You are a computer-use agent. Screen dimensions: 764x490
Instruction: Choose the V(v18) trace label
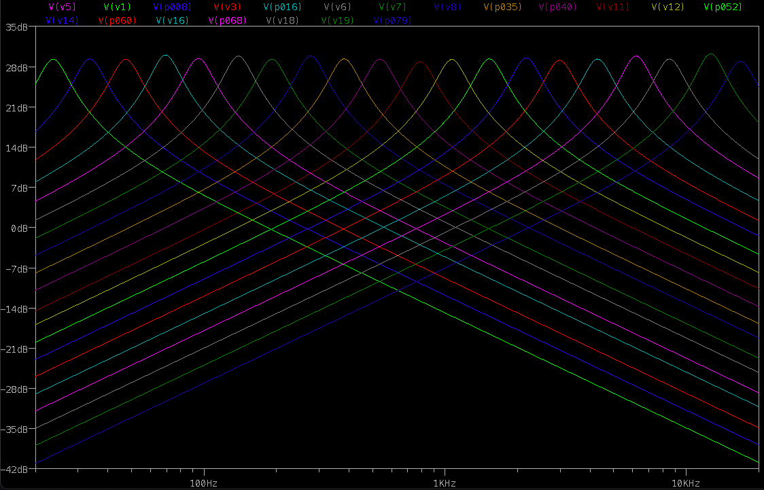coord(283,21)
